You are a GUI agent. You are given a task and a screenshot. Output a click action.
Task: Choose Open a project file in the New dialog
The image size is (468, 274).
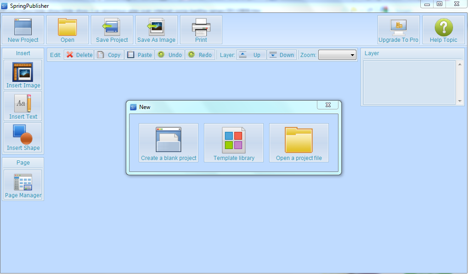pos(299,143)
